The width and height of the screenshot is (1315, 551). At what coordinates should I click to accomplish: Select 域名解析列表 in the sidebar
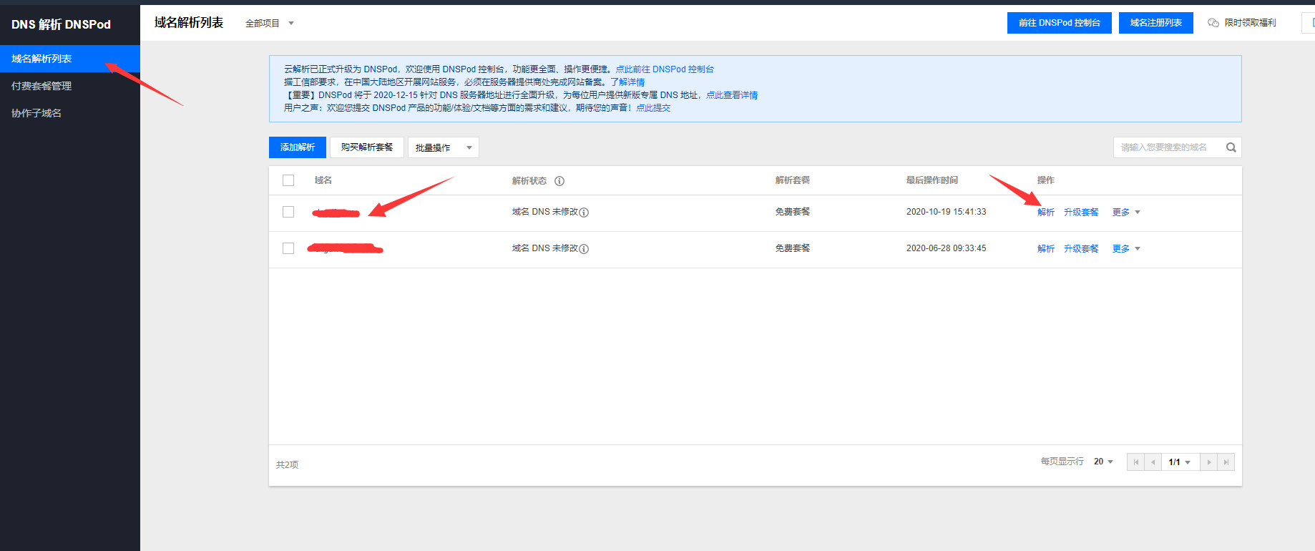tap(70, 59)
